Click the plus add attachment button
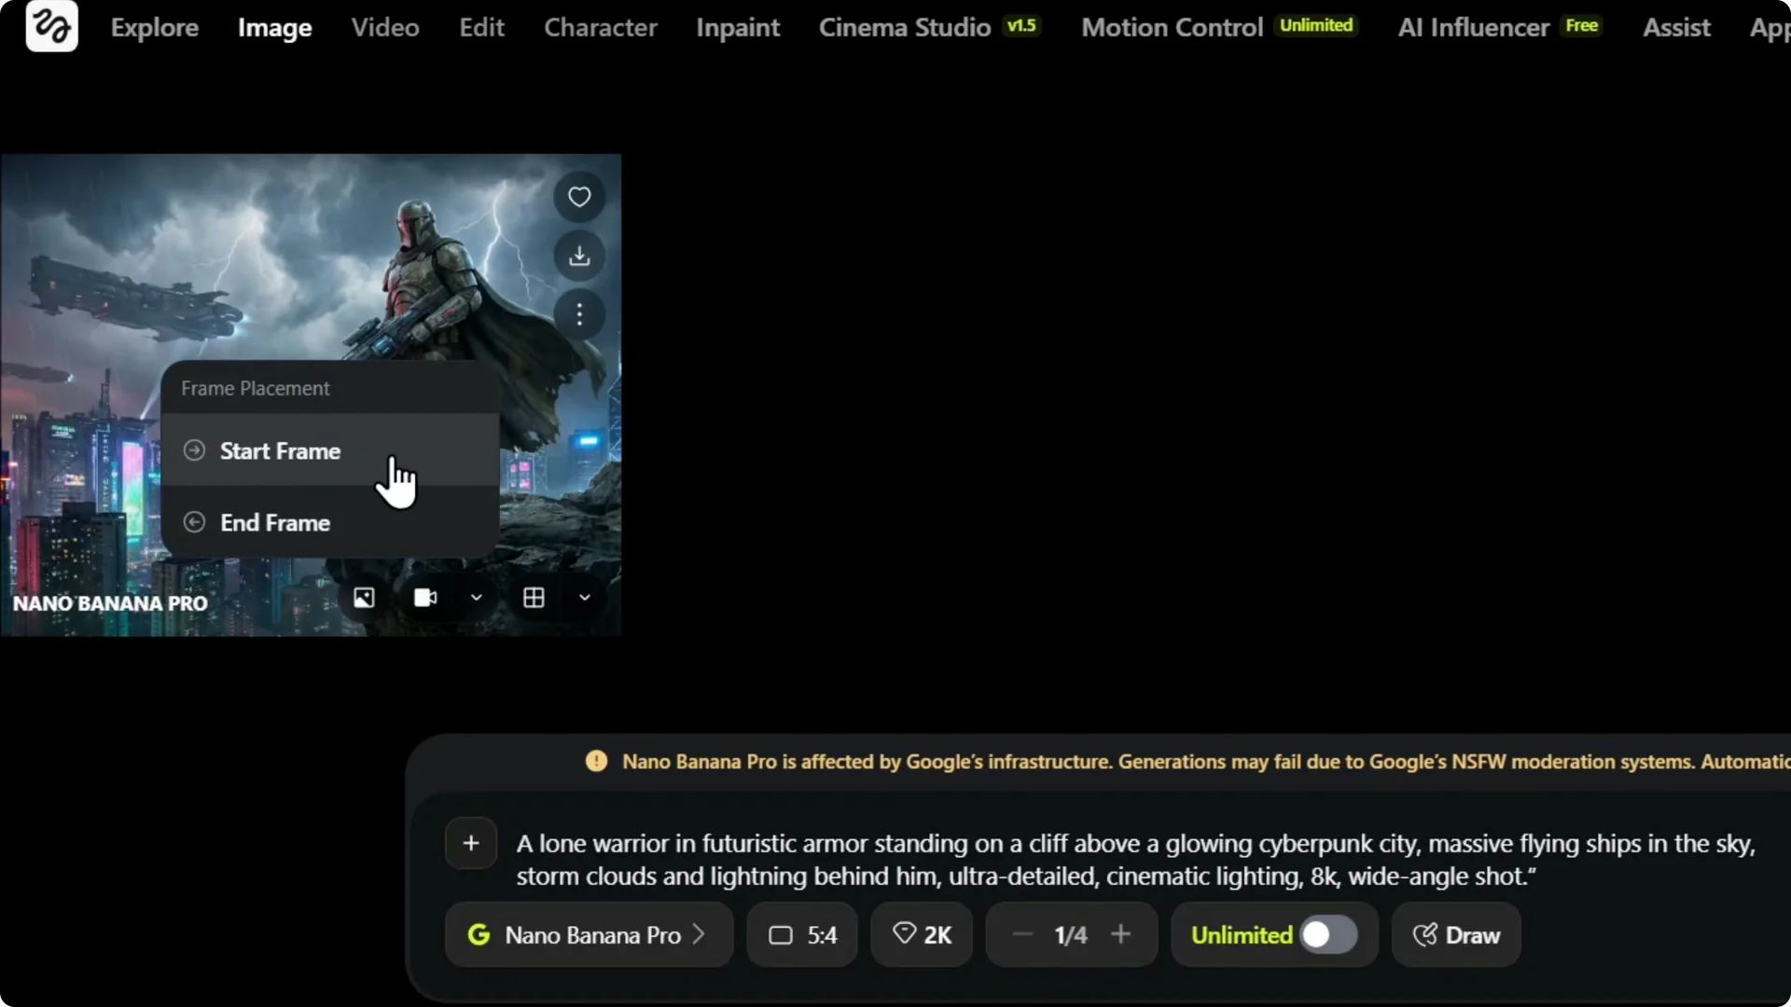Viewport: 1791px width, 1007px height. tap(471, 844)
